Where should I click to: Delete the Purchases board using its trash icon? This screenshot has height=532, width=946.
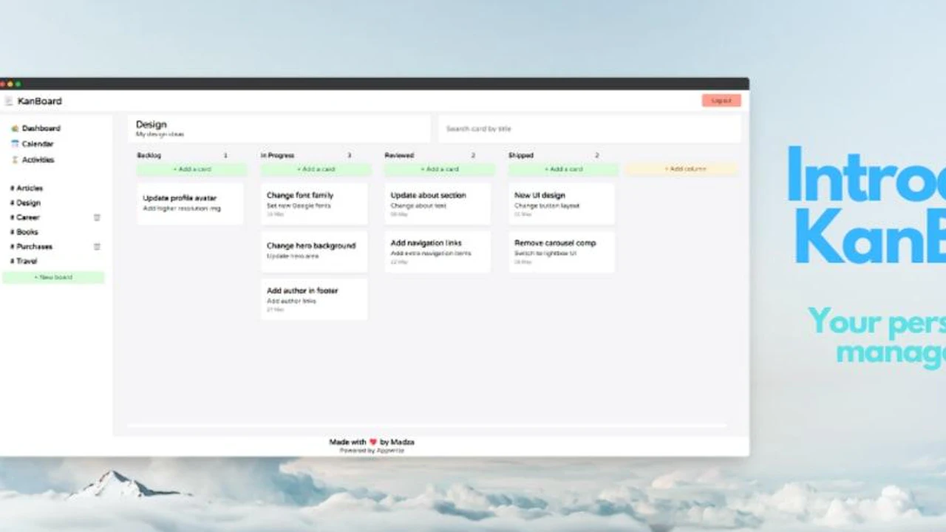click(96, 247)
